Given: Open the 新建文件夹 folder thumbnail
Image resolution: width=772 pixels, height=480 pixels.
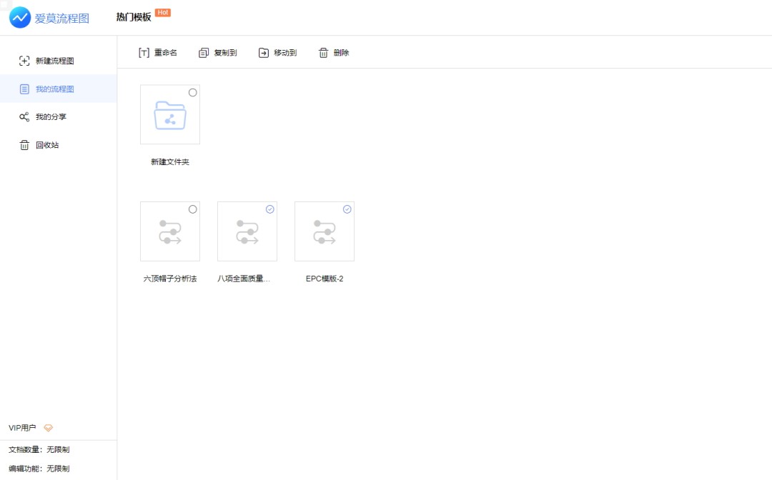Looking at the screenshot, I should pos(169,114).
